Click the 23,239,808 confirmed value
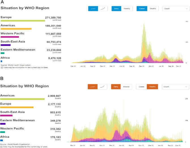Viewport: 190px width, 148px height. pyautogui.click(x=54, y=50)
